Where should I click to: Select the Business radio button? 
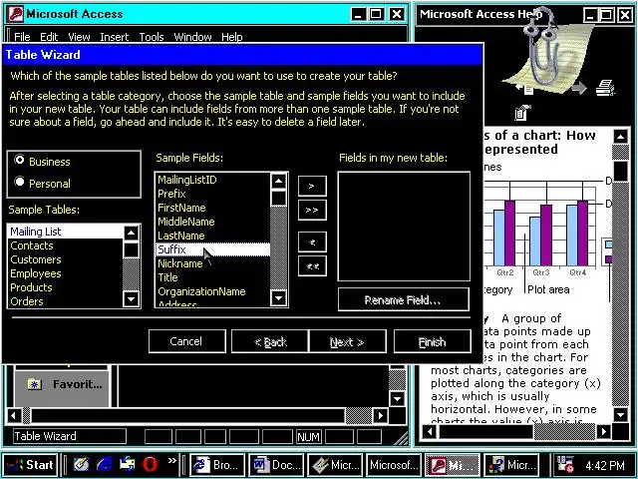[x=20, y=160]
